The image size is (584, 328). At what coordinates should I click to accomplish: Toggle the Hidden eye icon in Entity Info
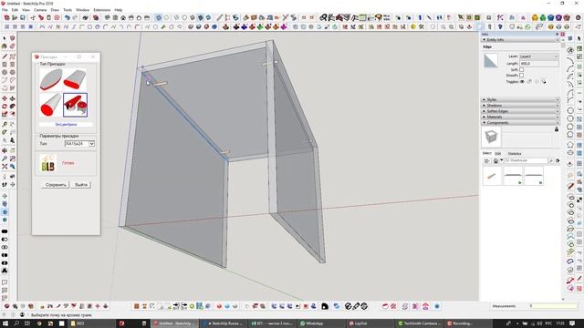click(x=522, y=81)
